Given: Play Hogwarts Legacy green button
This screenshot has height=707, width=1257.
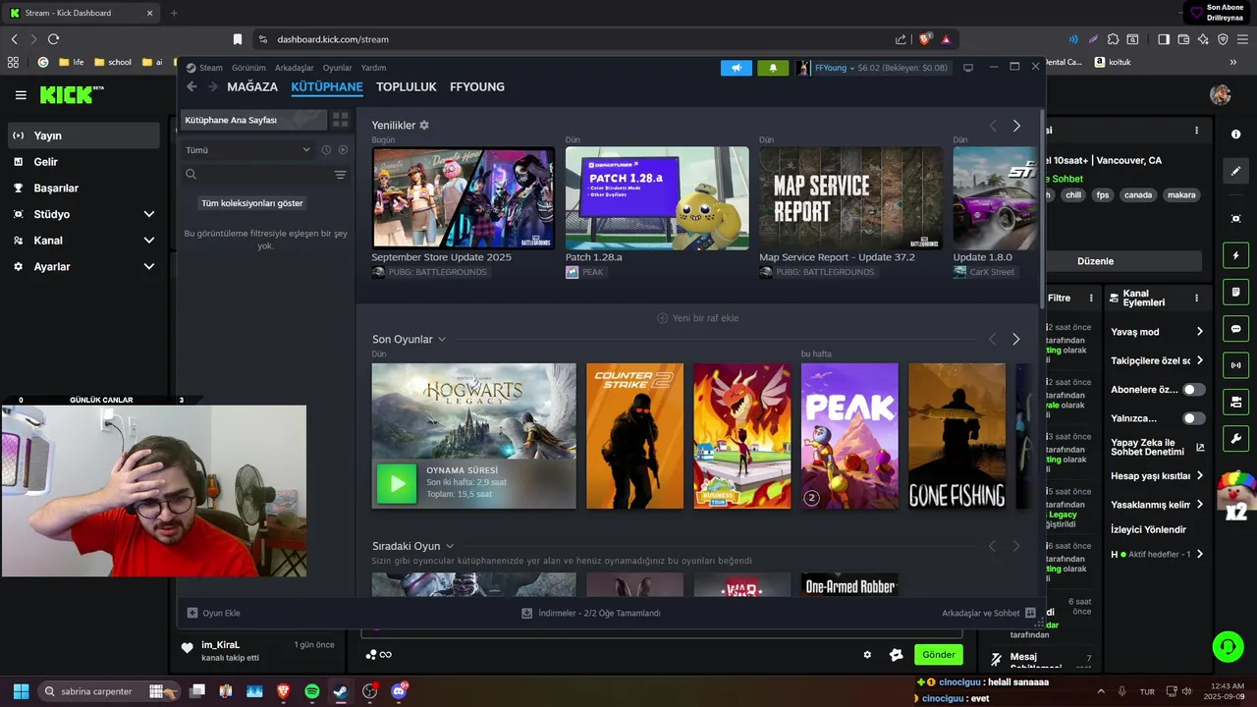Looking at the screenshot, I should click(397, 483).
